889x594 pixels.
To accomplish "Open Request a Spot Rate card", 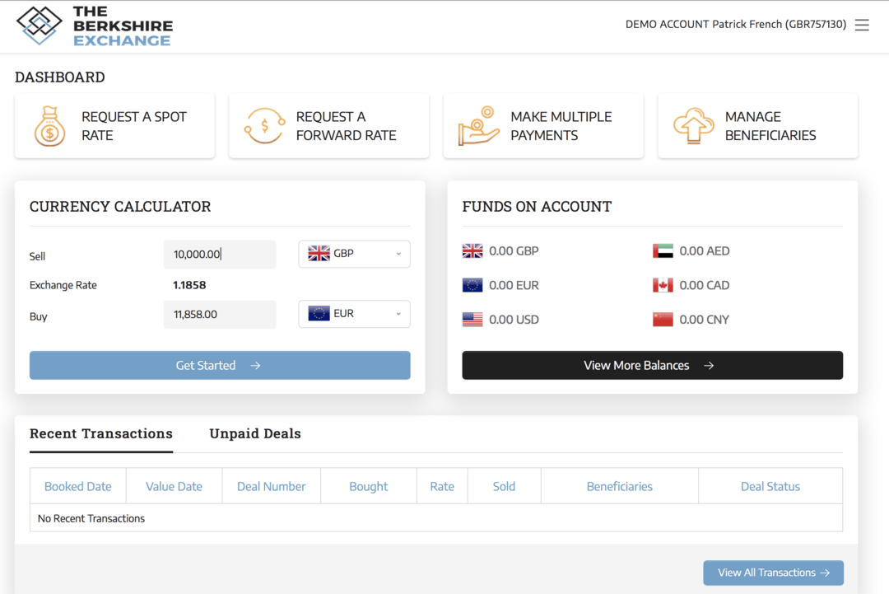I will pyautogui.click(x=114, y=126).
